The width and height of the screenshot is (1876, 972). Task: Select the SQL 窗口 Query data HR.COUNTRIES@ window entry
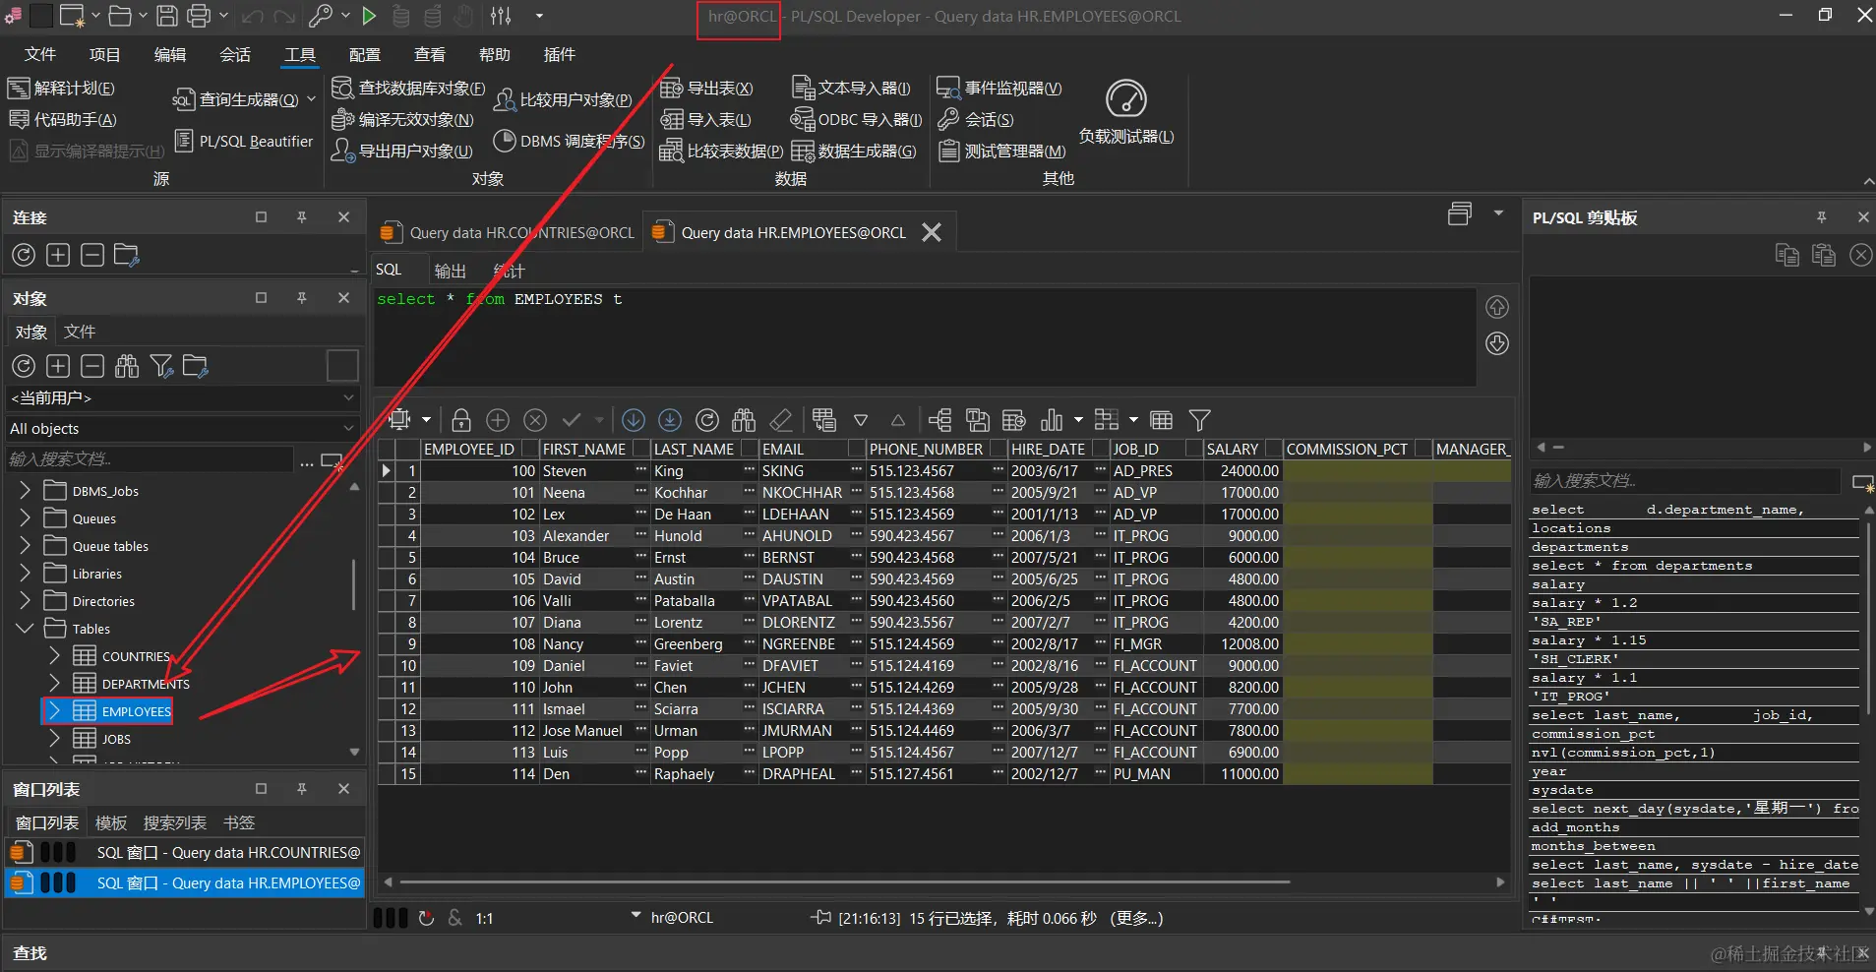(184, 853)
